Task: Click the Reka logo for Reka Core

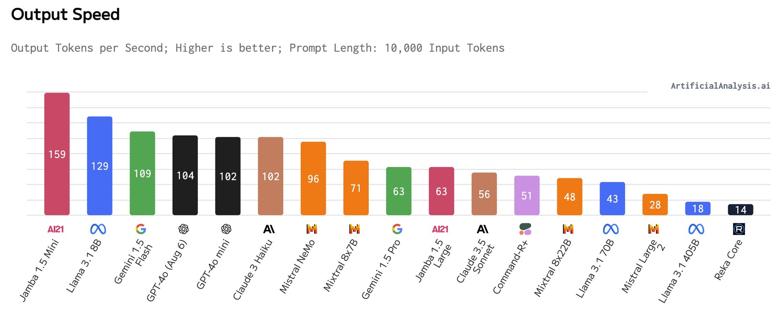Action: tap(739, 229)
